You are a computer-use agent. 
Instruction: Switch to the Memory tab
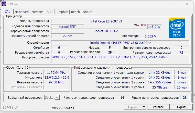pyautogui.click(x=37, y=12)
